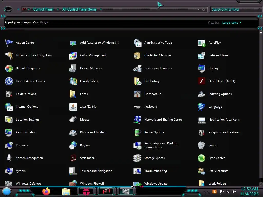Open the Flash Player (32-bit) icon

click(x=201, y=81)
